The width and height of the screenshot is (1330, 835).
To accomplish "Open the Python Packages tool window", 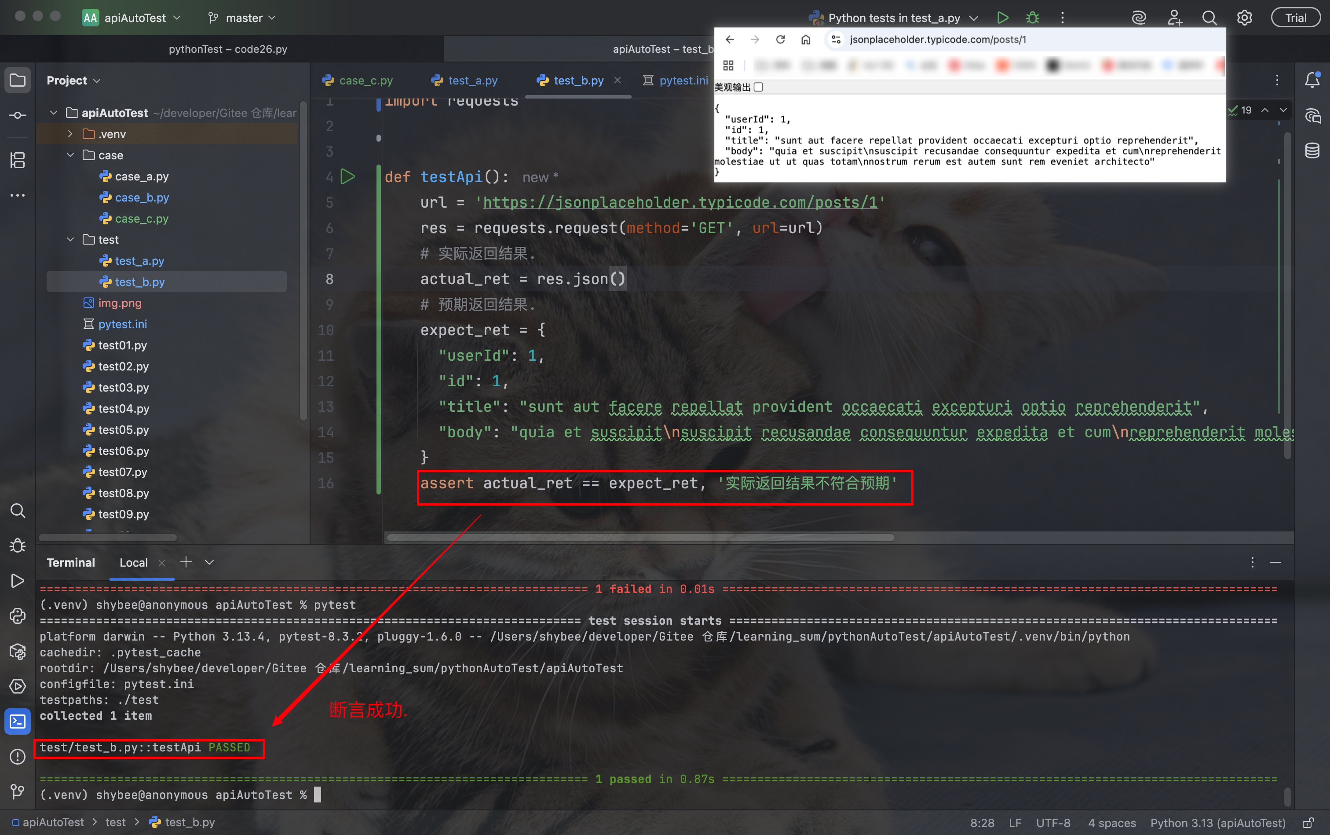I will [x=18, y=652].
